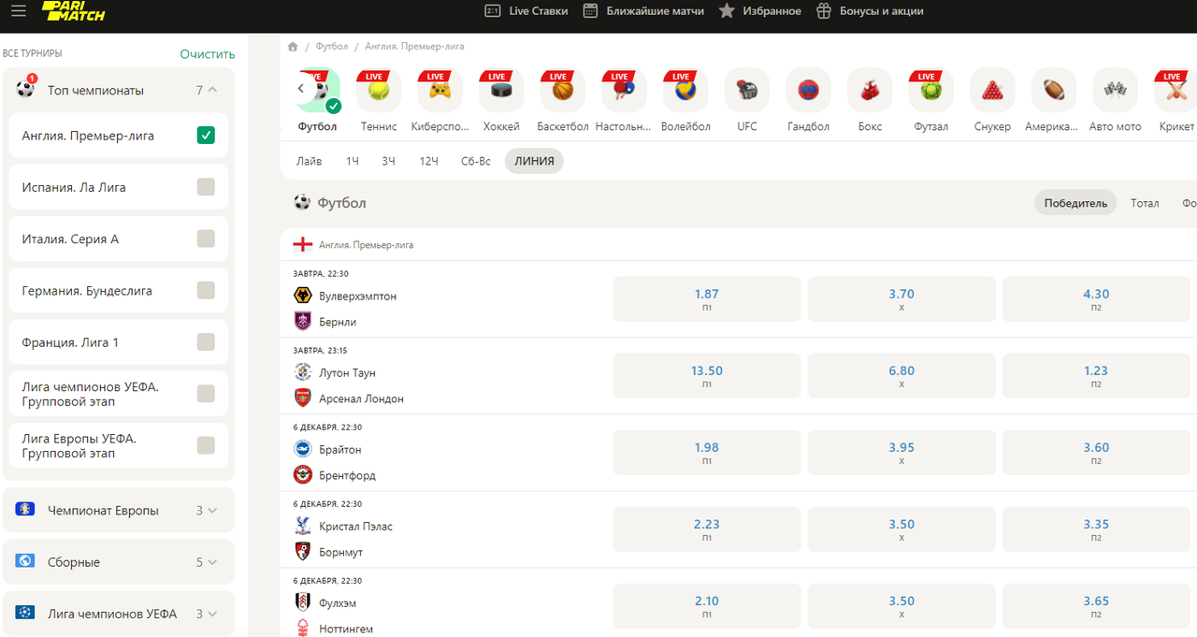The image size is (1197, 637).
Task: Click Очистить to clear tournaments
Action: coord(208,54)
